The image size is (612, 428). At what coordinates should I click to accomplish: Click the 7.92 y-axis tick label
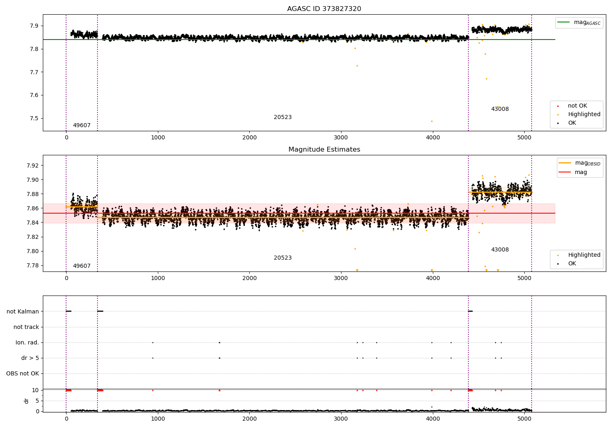(32, 165)
